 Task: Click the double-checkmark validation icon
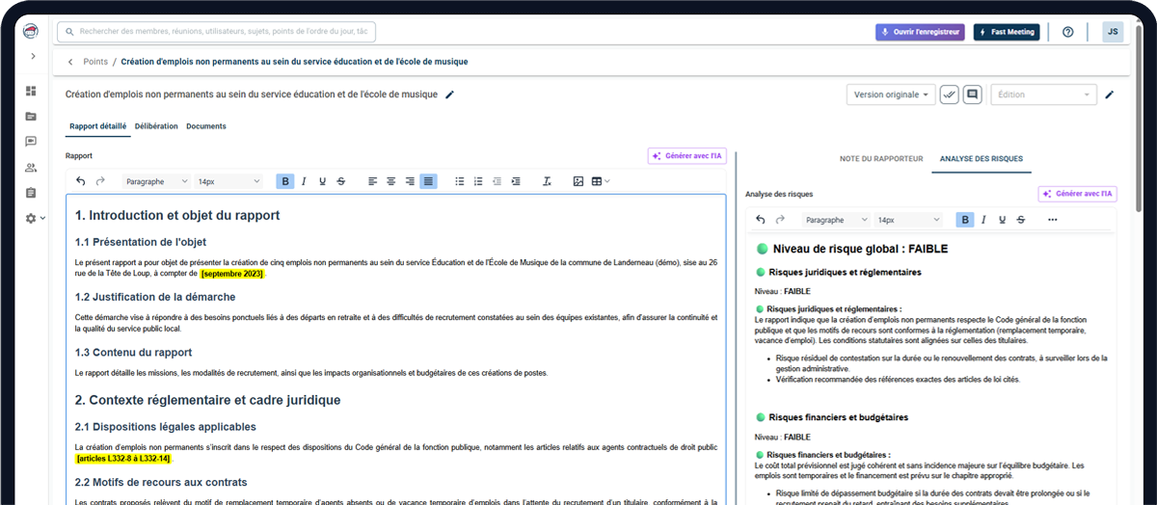point(950,94)
